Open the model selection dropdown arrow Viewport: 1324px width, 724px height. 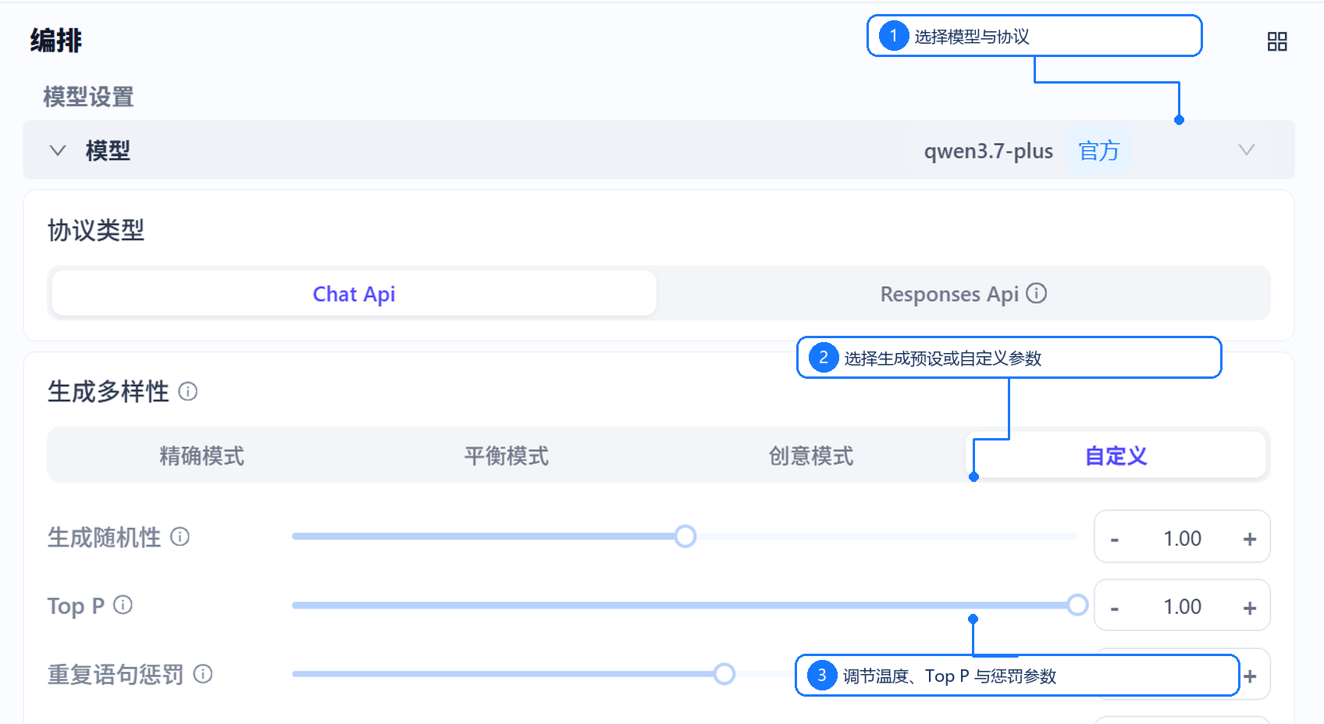(x=1247, y=149)
